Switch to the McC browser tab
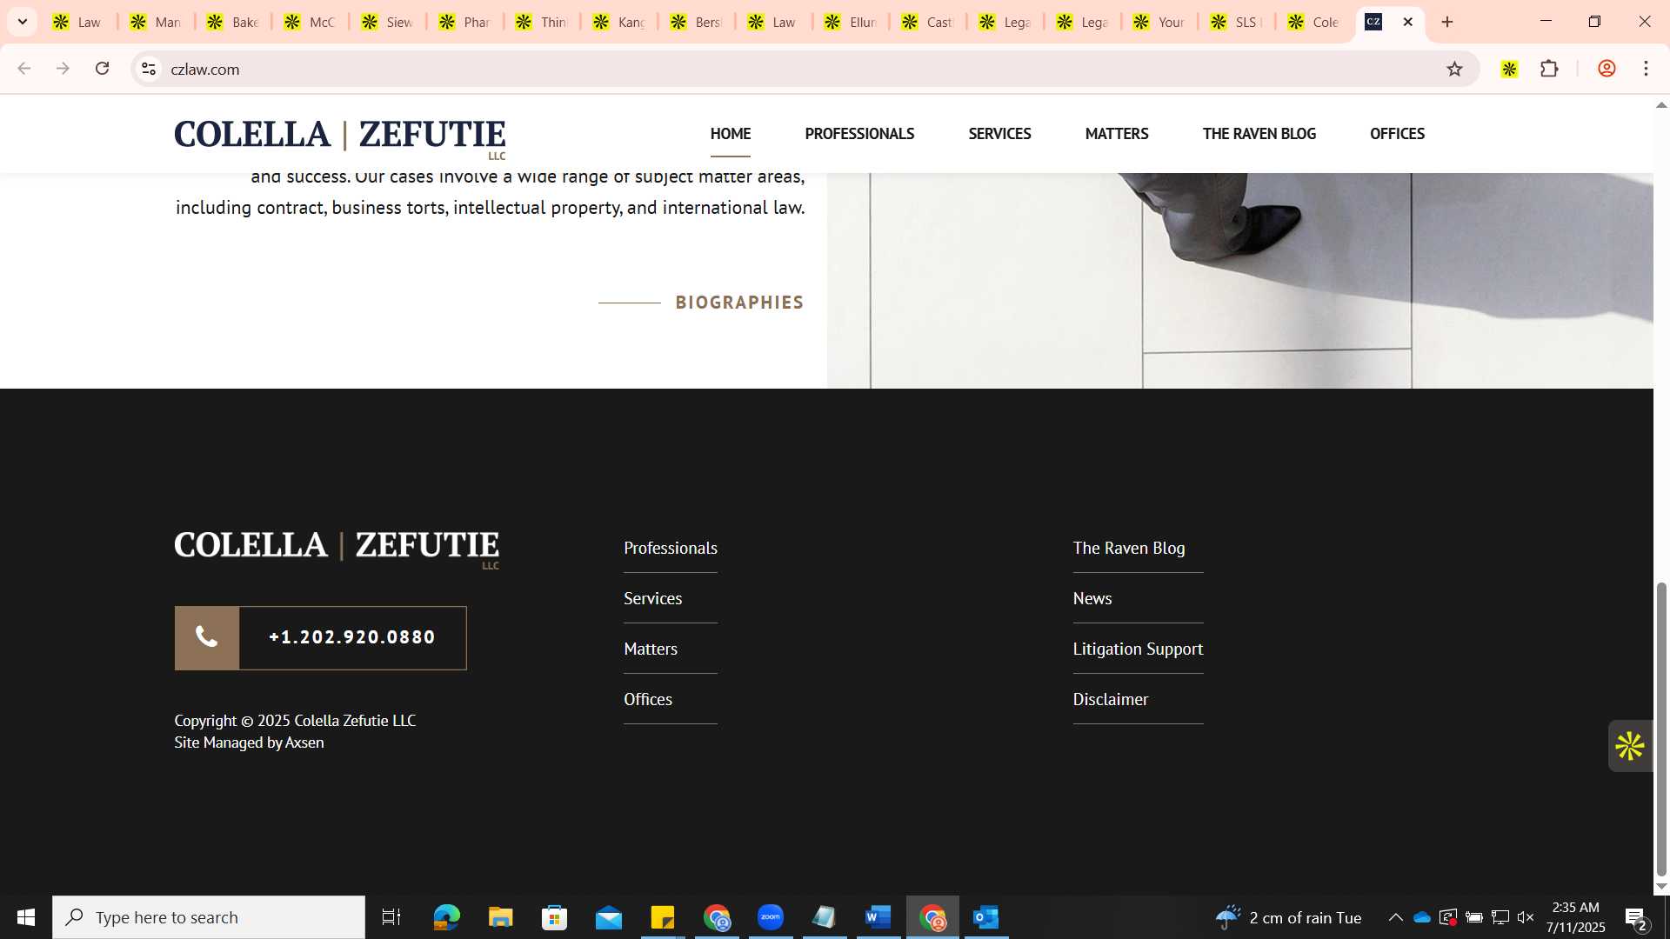1670x939 pixels. 310,22
